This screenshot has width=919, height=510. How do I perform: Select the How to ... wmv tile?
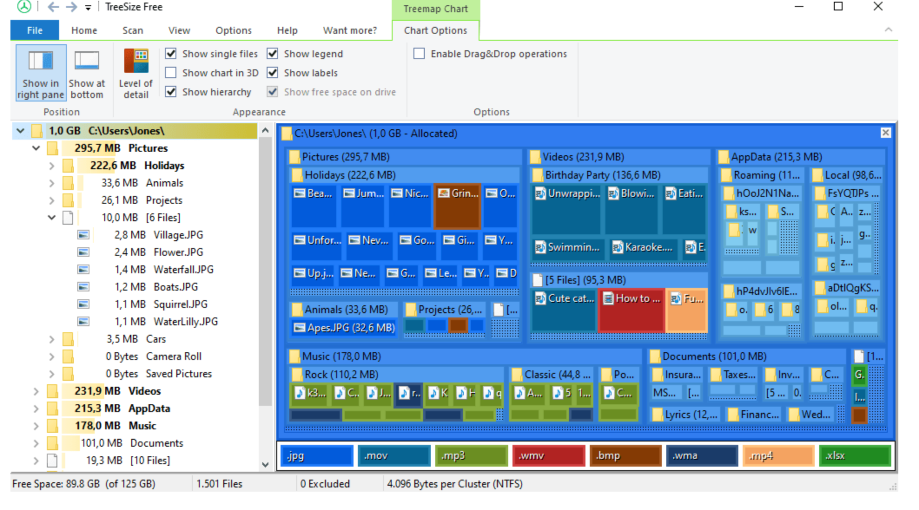tap(631, 311)
